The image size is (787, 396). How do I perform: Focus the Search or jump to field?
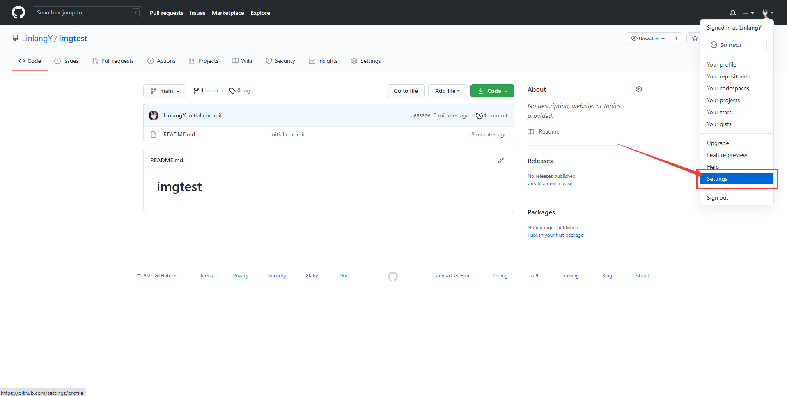[x=87, y=12]
